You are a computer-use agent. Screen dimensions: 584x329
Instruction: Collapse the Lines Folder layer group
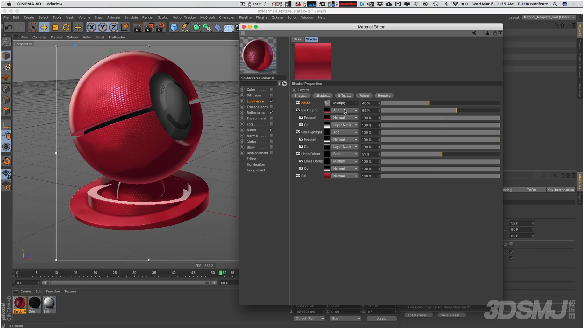(x=294, y=154)
